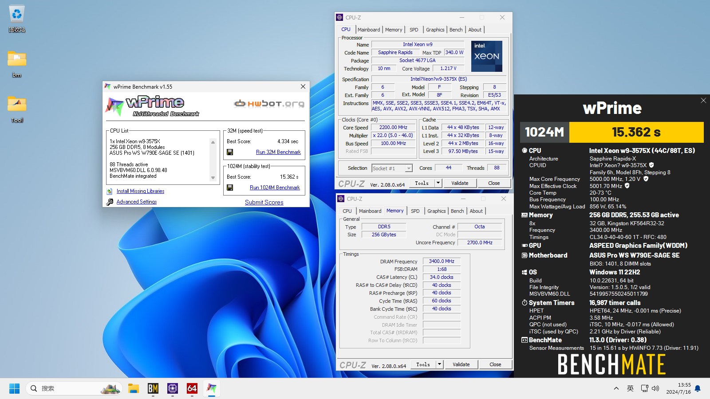Viewport: 710px width, 399px height.
Task: Click Validate in lower CPU-Z window
Action: click(461, 364)
